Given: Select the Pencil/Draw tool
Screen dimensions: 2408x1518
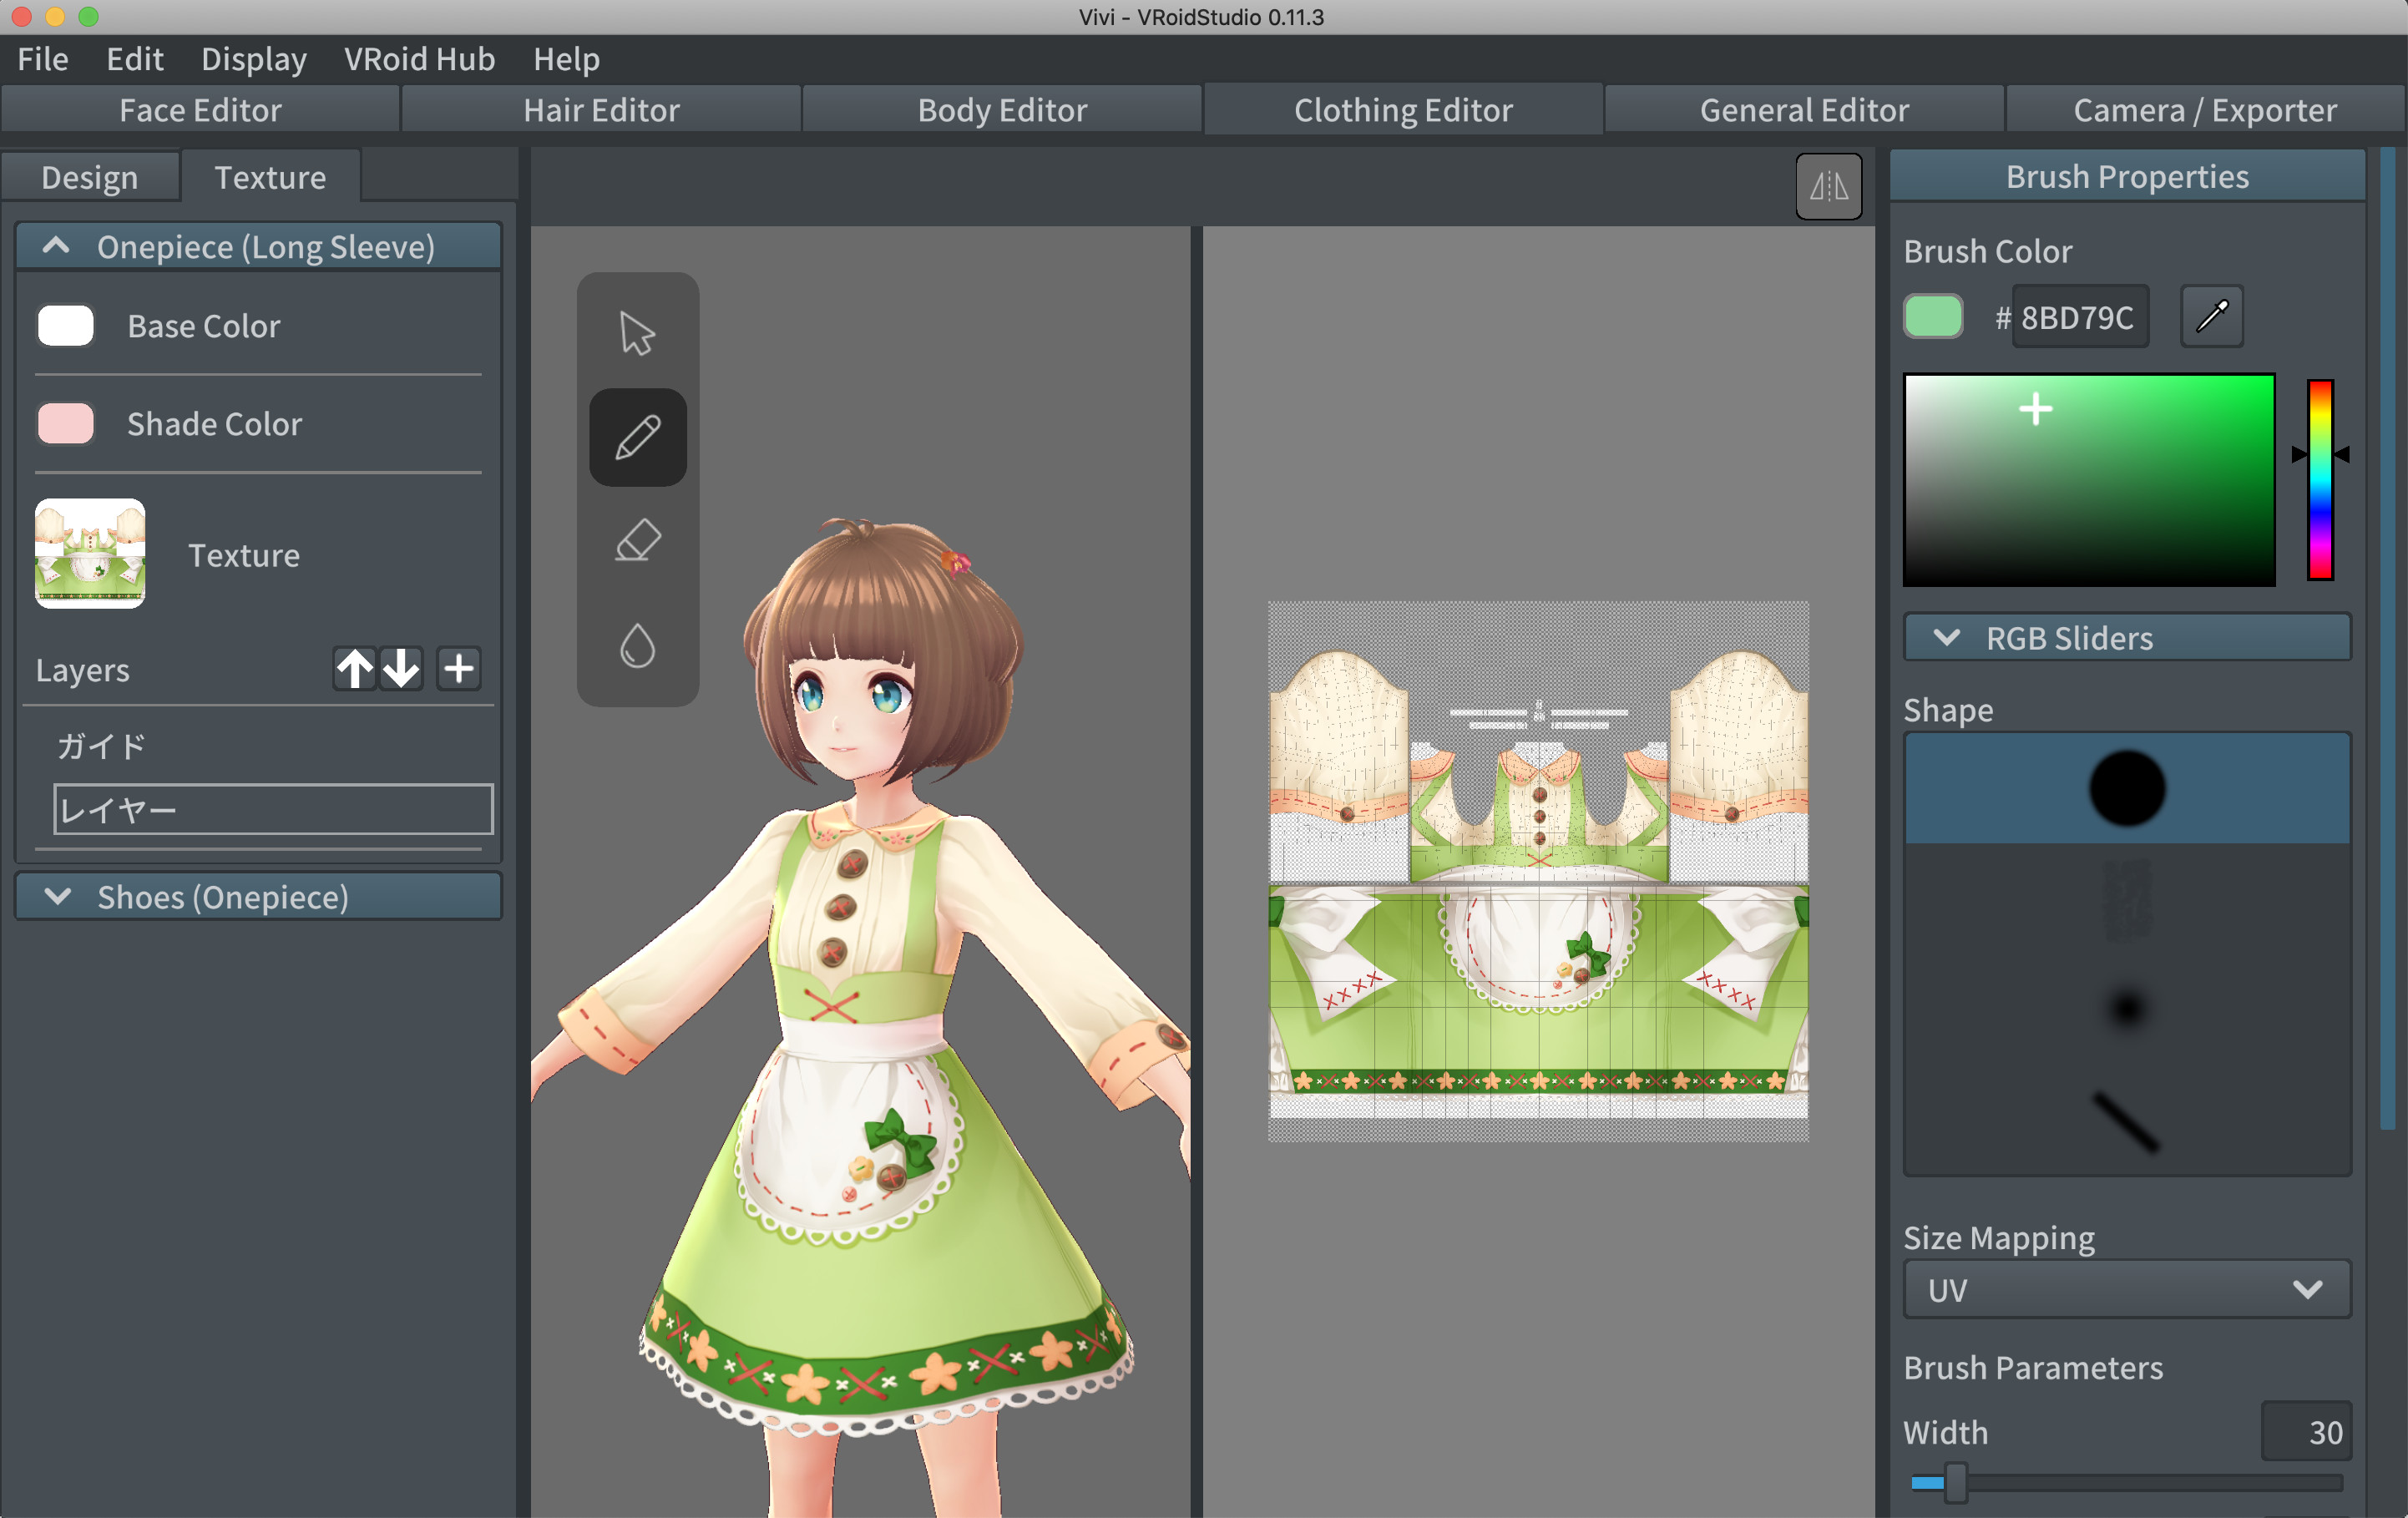Looking at the screenshot, I should coord(638,438).
